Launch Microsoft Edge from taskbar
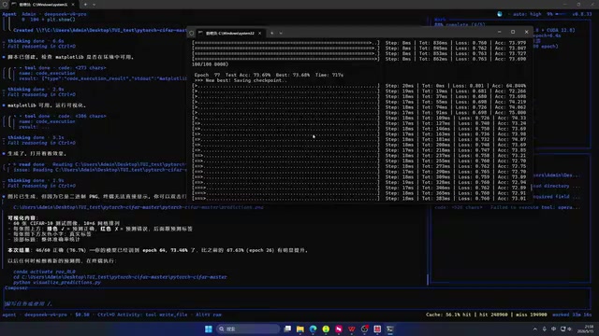This screenshot has height=336, width=599. point(314,329)
